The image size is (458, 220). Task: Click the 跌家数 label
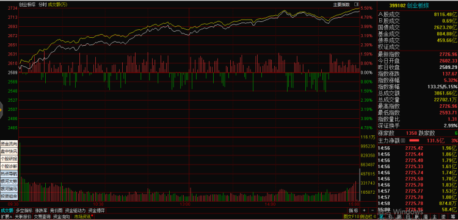tap(427, 133)
